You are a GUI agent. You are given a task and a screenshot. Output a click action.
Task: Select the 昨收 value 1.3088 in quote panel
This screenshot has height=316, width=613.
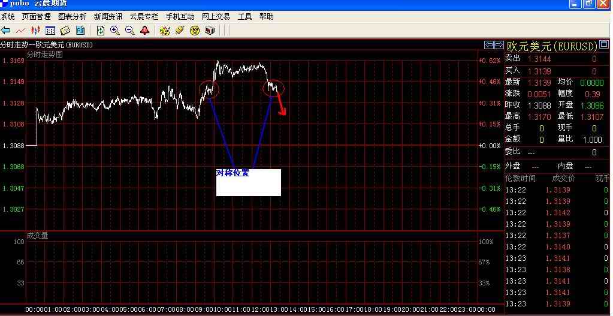click(539, 106)
